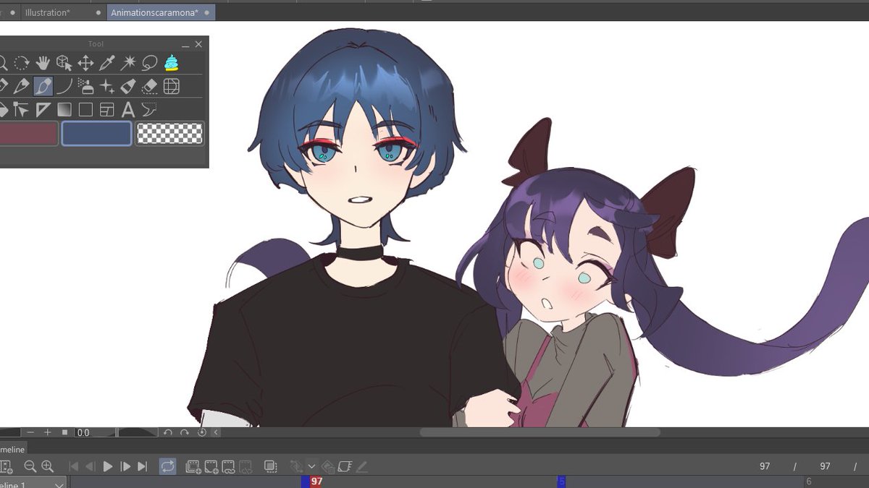Choose the blue sub color swatch

(96, 134)
